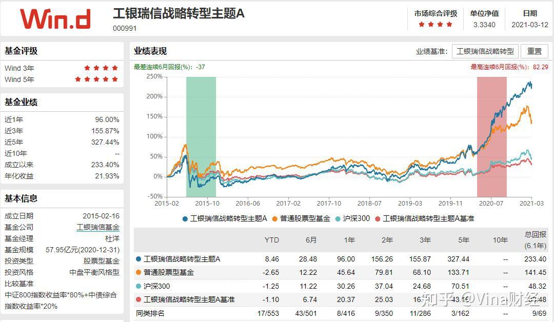Click the green worst 6-month shaded region

pyautogui.click(x=201, y=136)
